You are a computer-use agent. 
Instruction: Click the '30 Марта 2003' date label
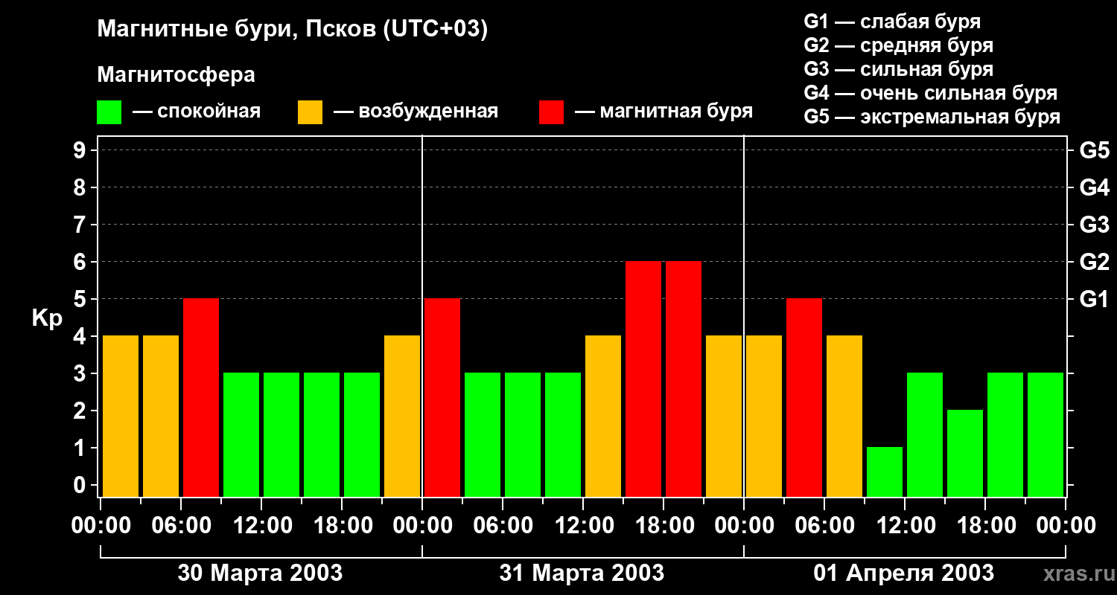(260, 573)
